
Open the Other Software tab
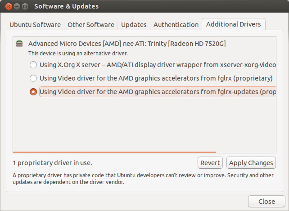point(91,25)
